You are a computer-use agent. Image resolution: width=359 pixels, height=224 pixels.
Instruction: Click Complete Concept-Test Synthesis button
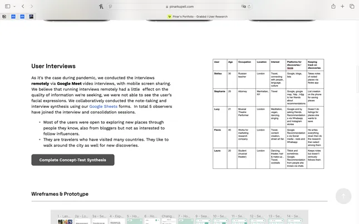click(72, 160)
